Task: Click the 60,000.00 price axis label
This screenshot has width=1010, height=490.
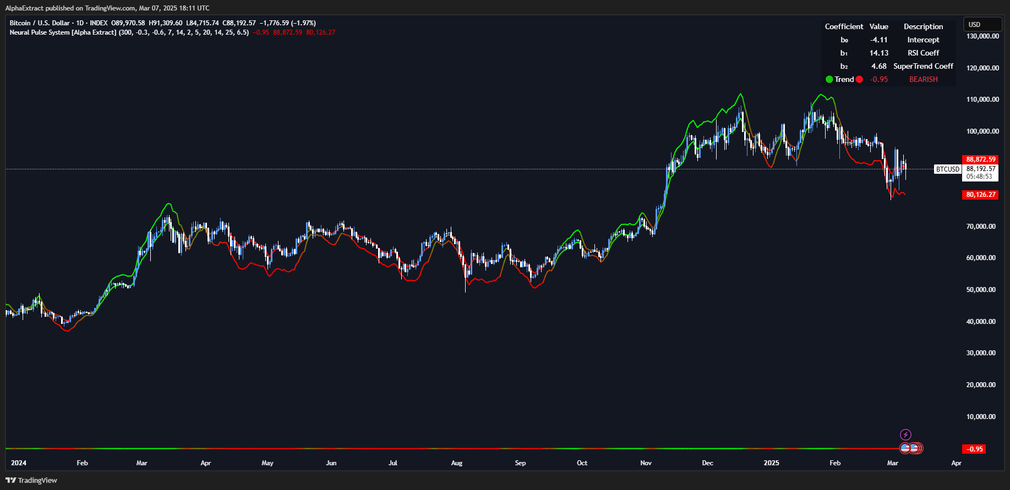Action: click(981, 258)
